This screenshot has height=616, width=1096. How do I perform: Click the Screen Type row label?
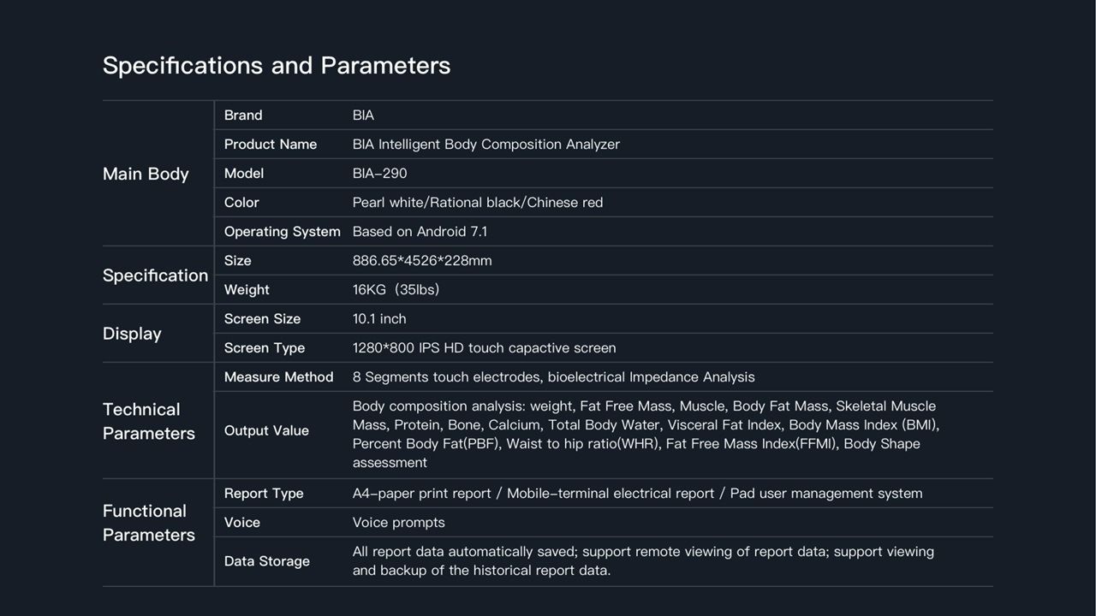pyautogui.click(x=264, y=348)
